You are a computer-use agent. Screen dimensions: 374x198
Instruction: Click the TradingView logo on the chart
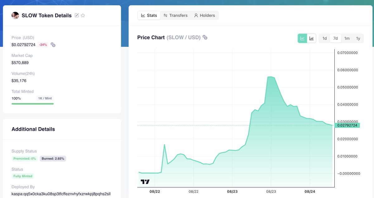(x=145, y=182)
